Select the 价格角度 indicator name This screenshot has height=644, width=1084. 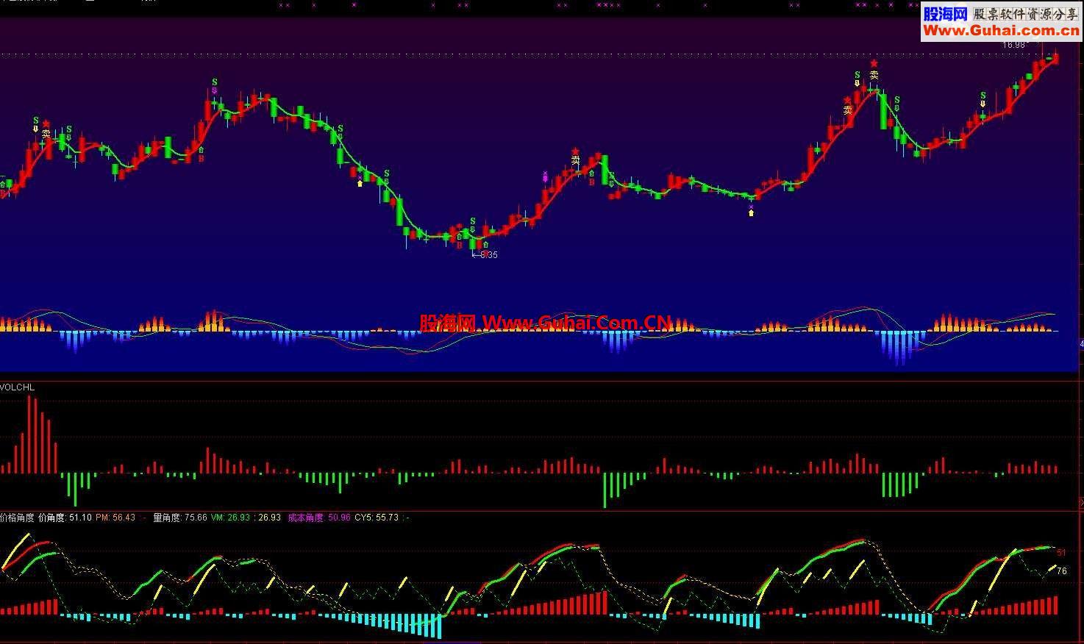tap(17, 518)
